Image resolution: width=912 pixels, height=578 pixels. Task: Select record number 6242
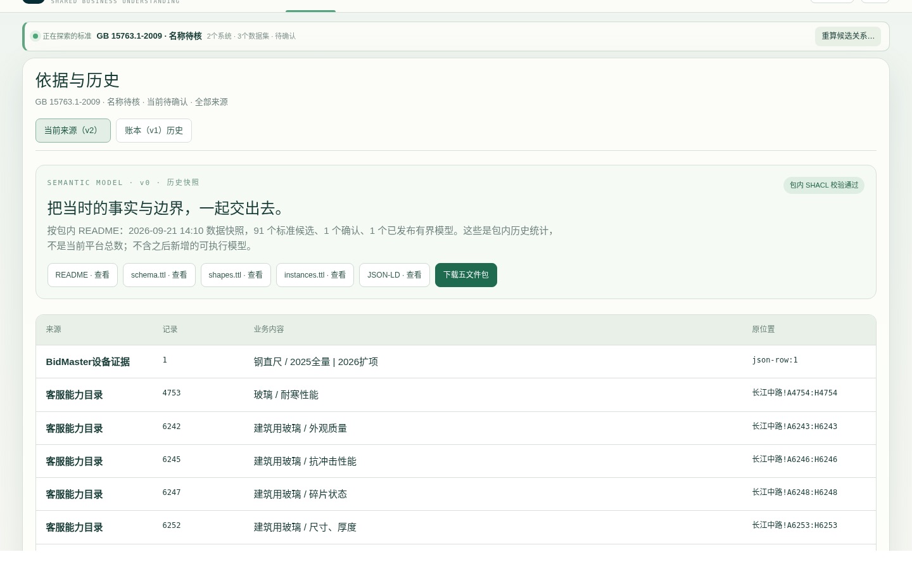pyautogui.click(x=172, y=427)
